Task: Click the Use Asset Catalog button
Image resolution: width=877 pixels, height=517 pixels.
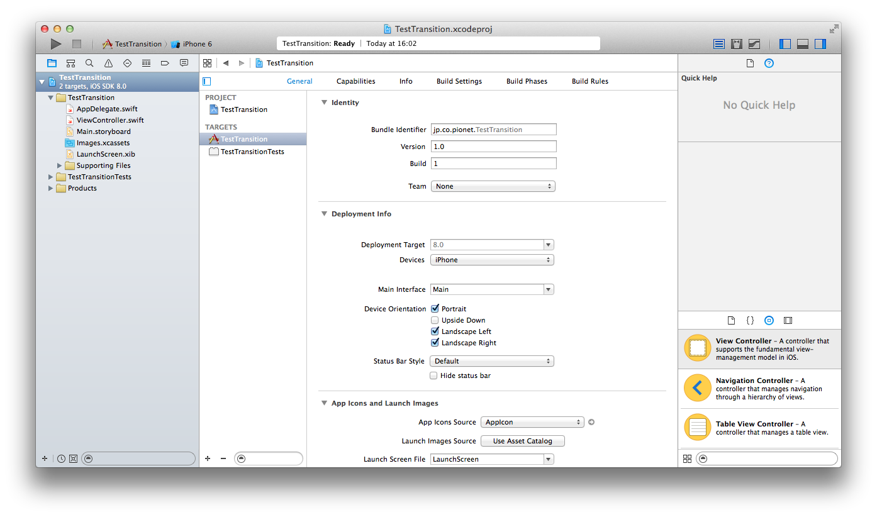Action: click(523, 441)
